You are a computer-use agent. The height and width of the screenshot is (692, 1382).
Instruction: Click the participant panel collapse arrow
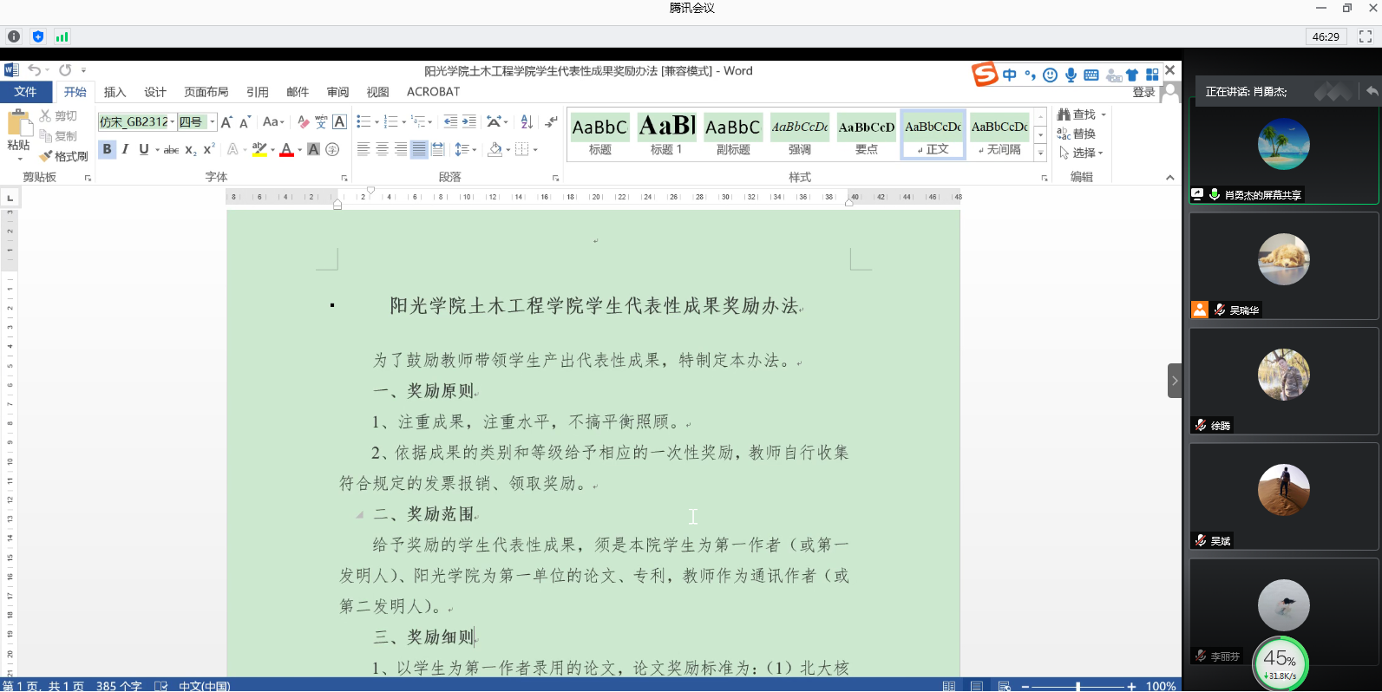pos(1175,381)
